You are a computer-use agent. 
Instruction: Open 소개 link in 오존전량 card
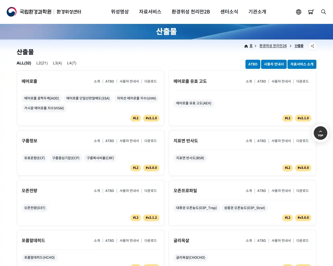pyautogui.click(x=97, y=191)
